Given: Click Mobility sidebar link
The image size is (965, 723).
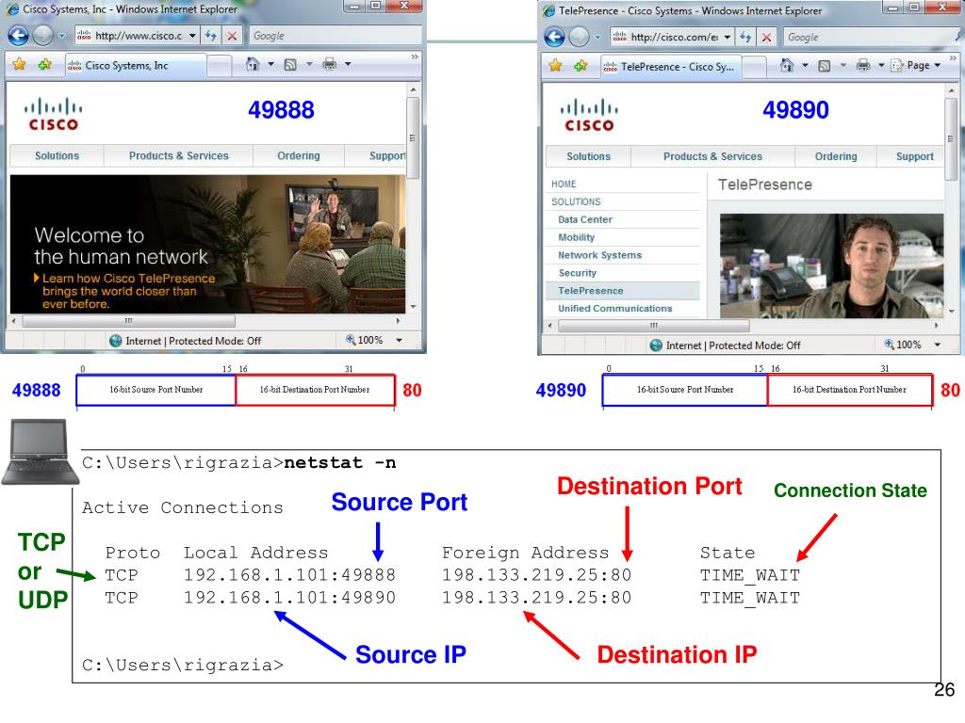Looking at the screenshot, I should click(576, 237).
